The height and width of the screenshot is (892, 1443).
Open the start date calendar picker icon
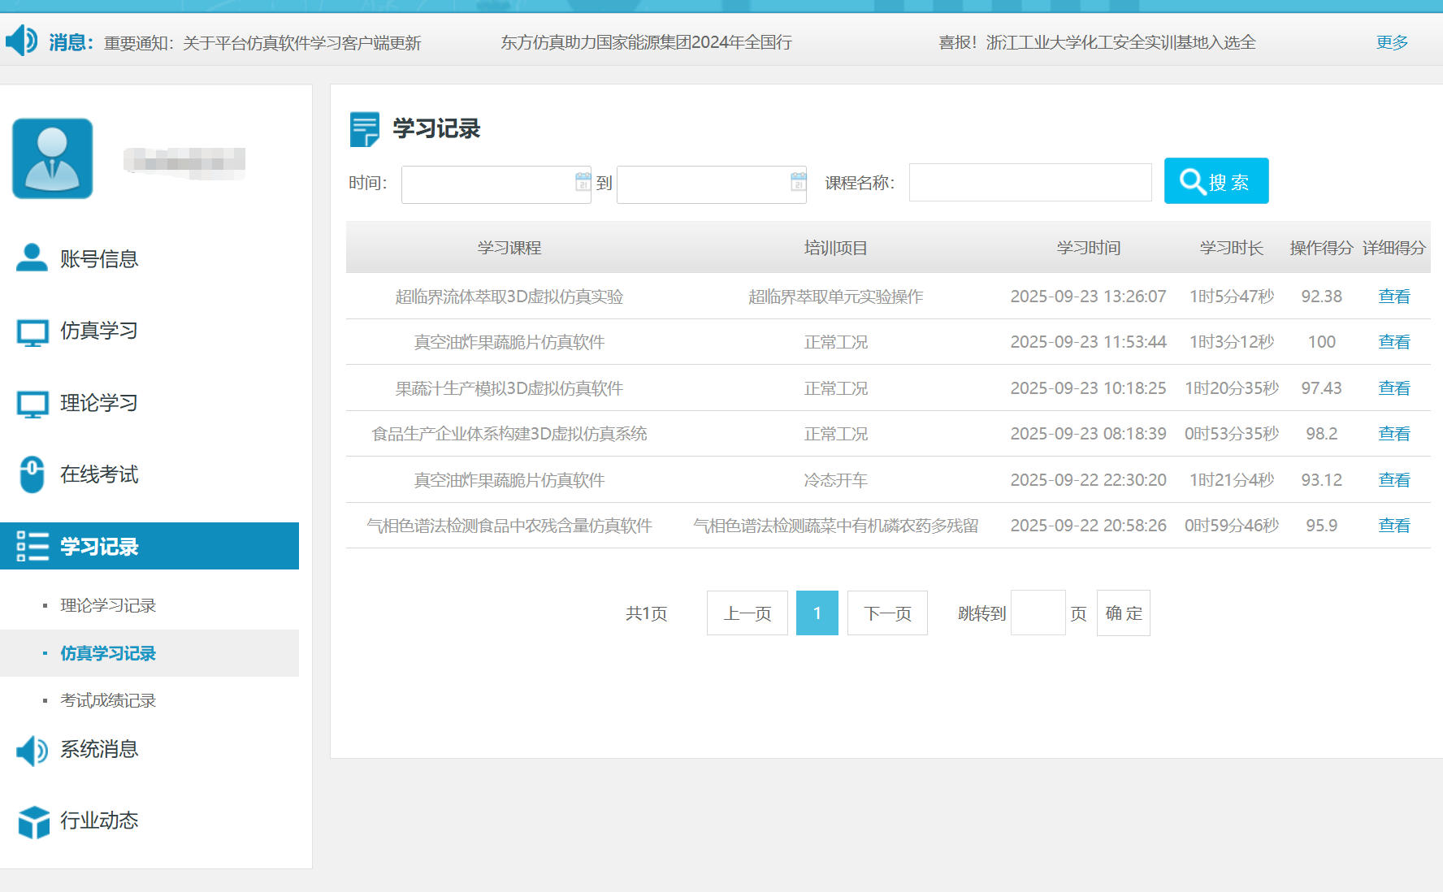click(x=583, y=182)
